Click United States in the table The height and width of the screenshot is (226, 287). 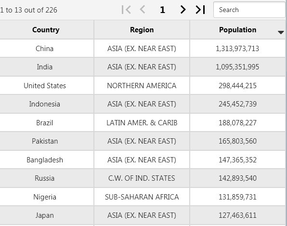[x=45, y=85]
